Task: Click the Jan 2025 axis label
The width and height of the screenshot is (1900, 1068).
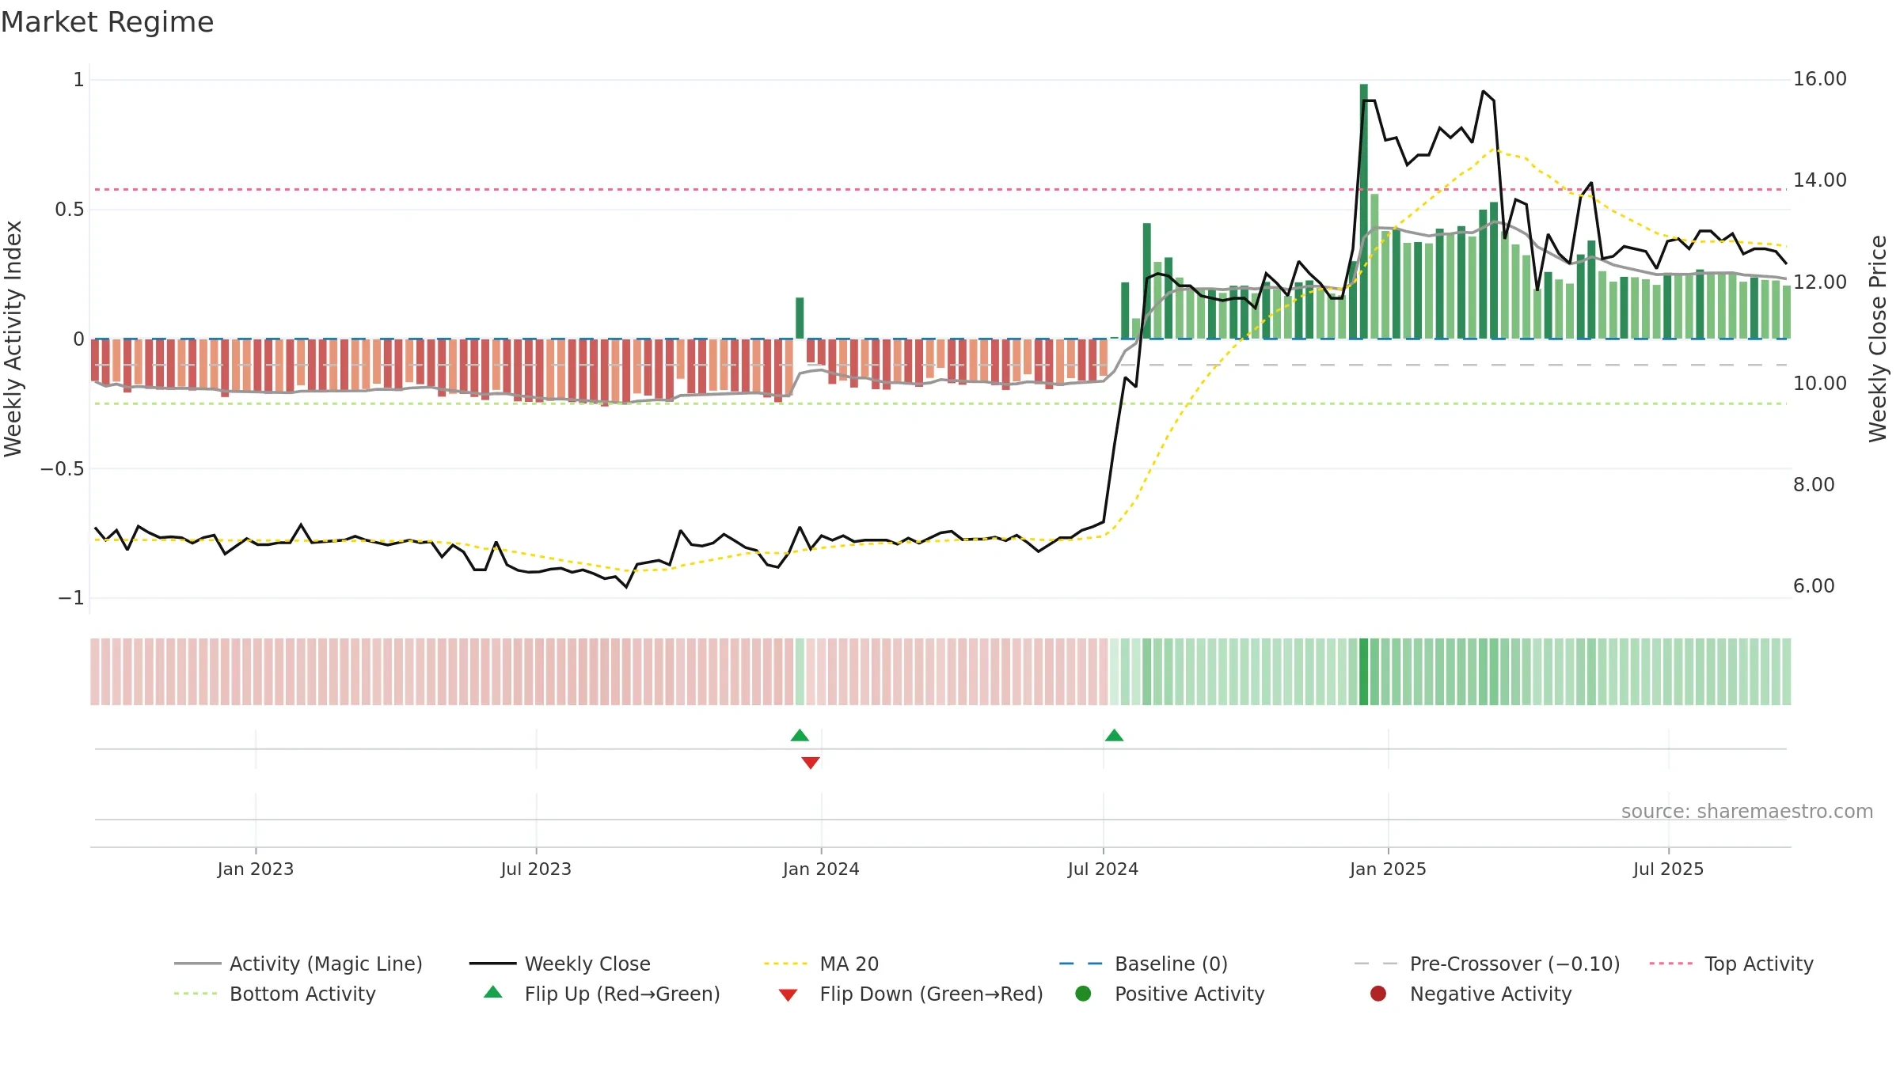Action: pyautogui.click(x=1388, y=869)
